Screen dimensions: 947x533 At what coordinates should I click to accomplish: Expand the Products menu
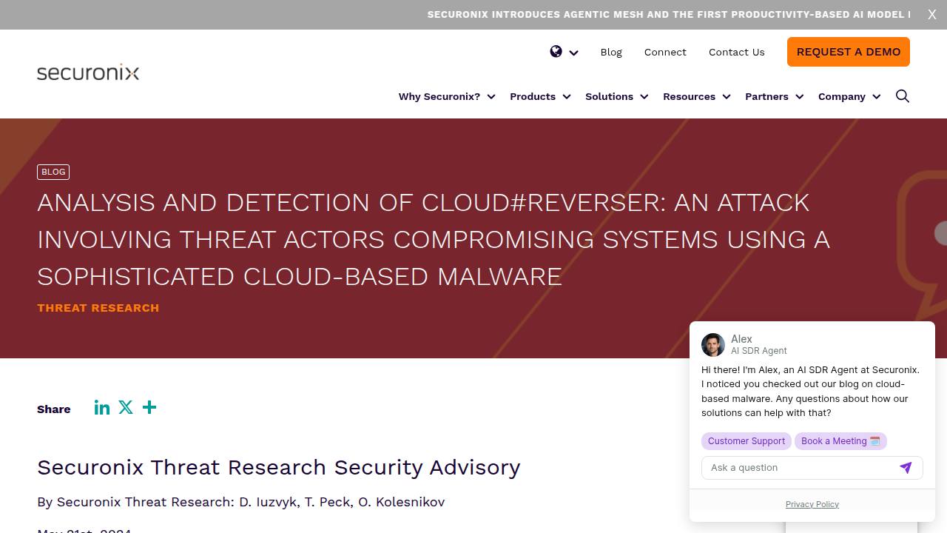[540, 96]
